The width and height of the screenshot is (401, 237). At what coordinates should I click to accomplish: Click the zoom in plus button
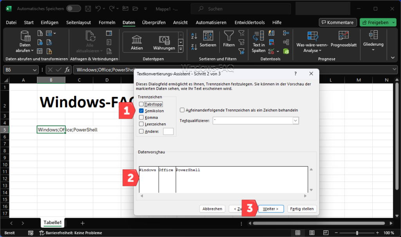tap(377, 233)
